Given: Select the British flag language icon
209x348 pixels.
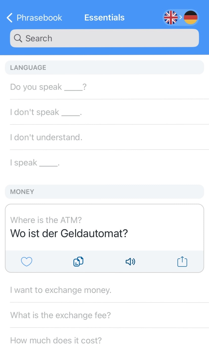Looking at the screenshot, I should [171, 17].
